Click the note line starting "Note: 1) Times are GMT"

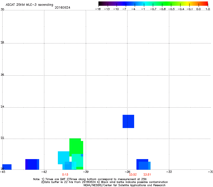click(x=90, y=179)
